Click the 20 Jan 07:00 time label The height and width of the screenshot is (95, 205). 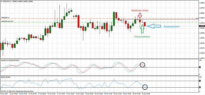pos(99,93)
